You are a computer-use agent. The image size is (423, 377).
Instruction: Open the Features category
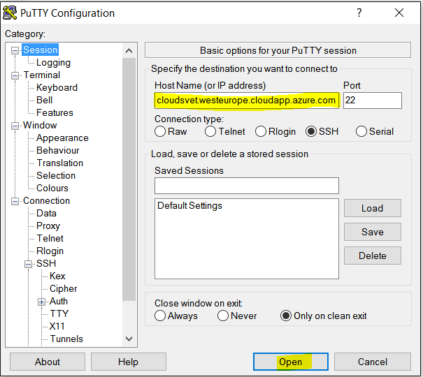pos(55,112)
